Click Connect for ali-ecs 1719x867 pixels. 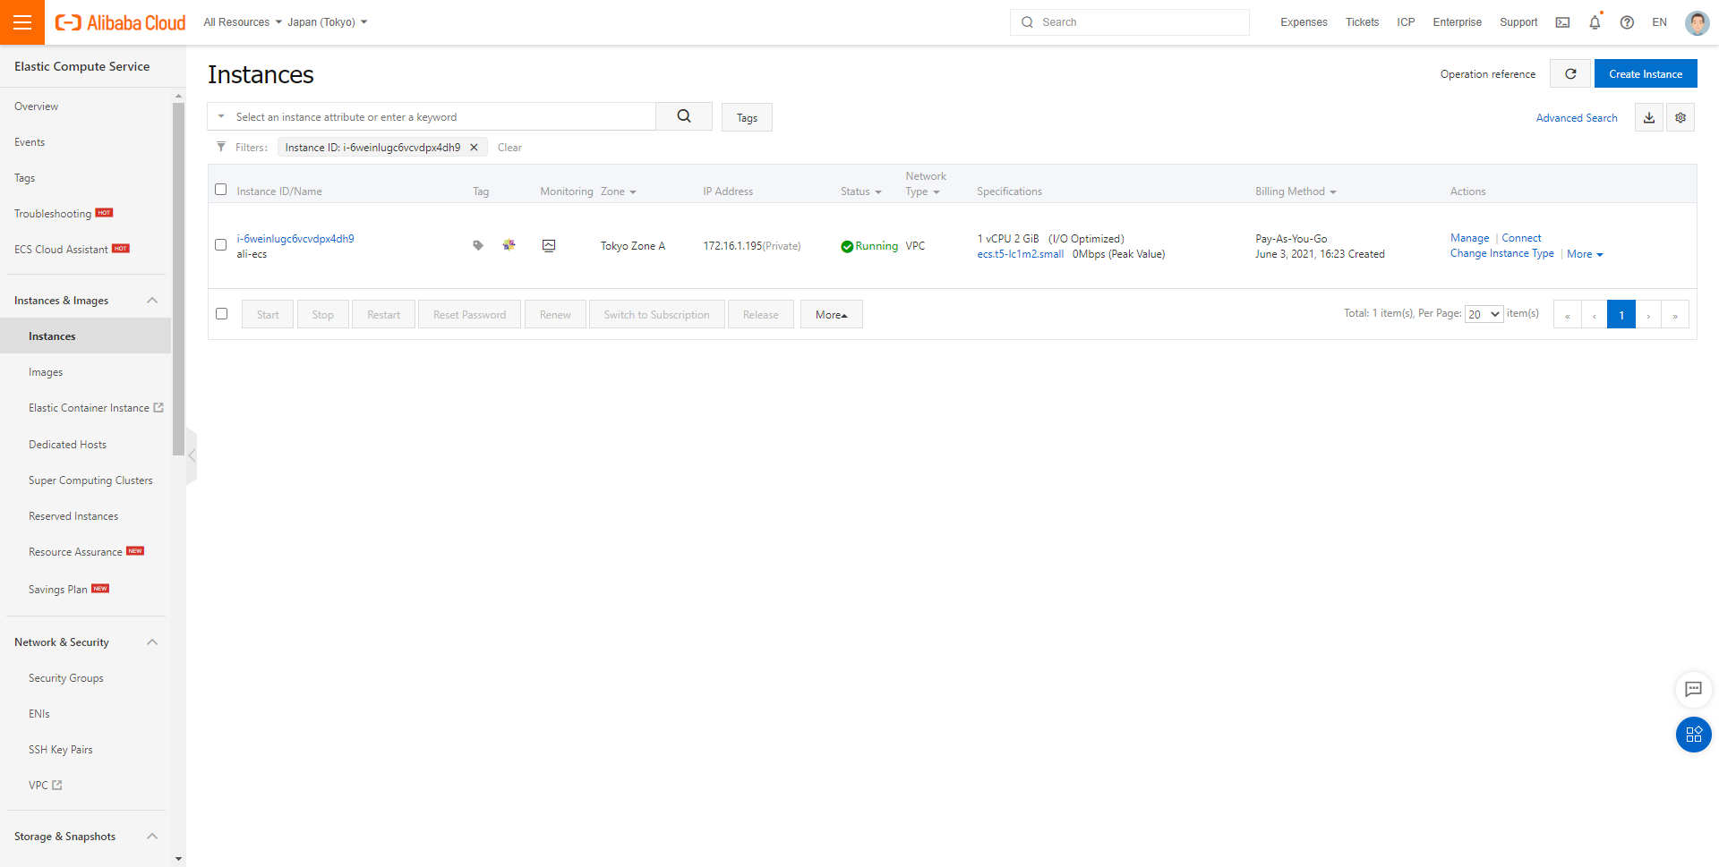point(1521,238)
